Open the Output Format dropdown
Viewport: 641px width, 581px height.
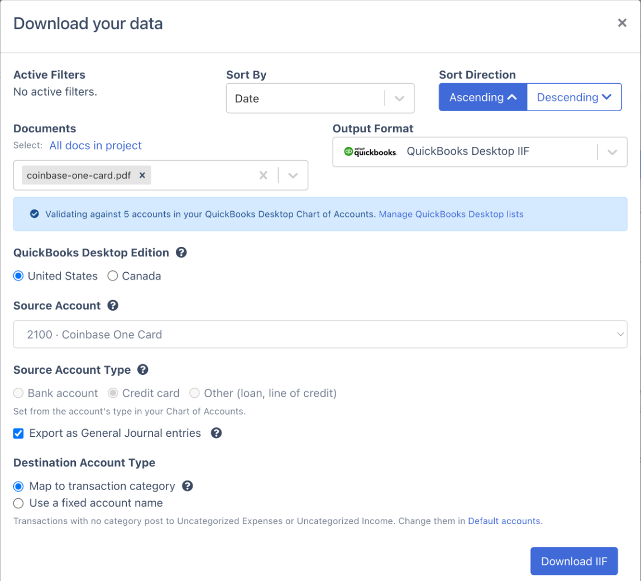480,152
